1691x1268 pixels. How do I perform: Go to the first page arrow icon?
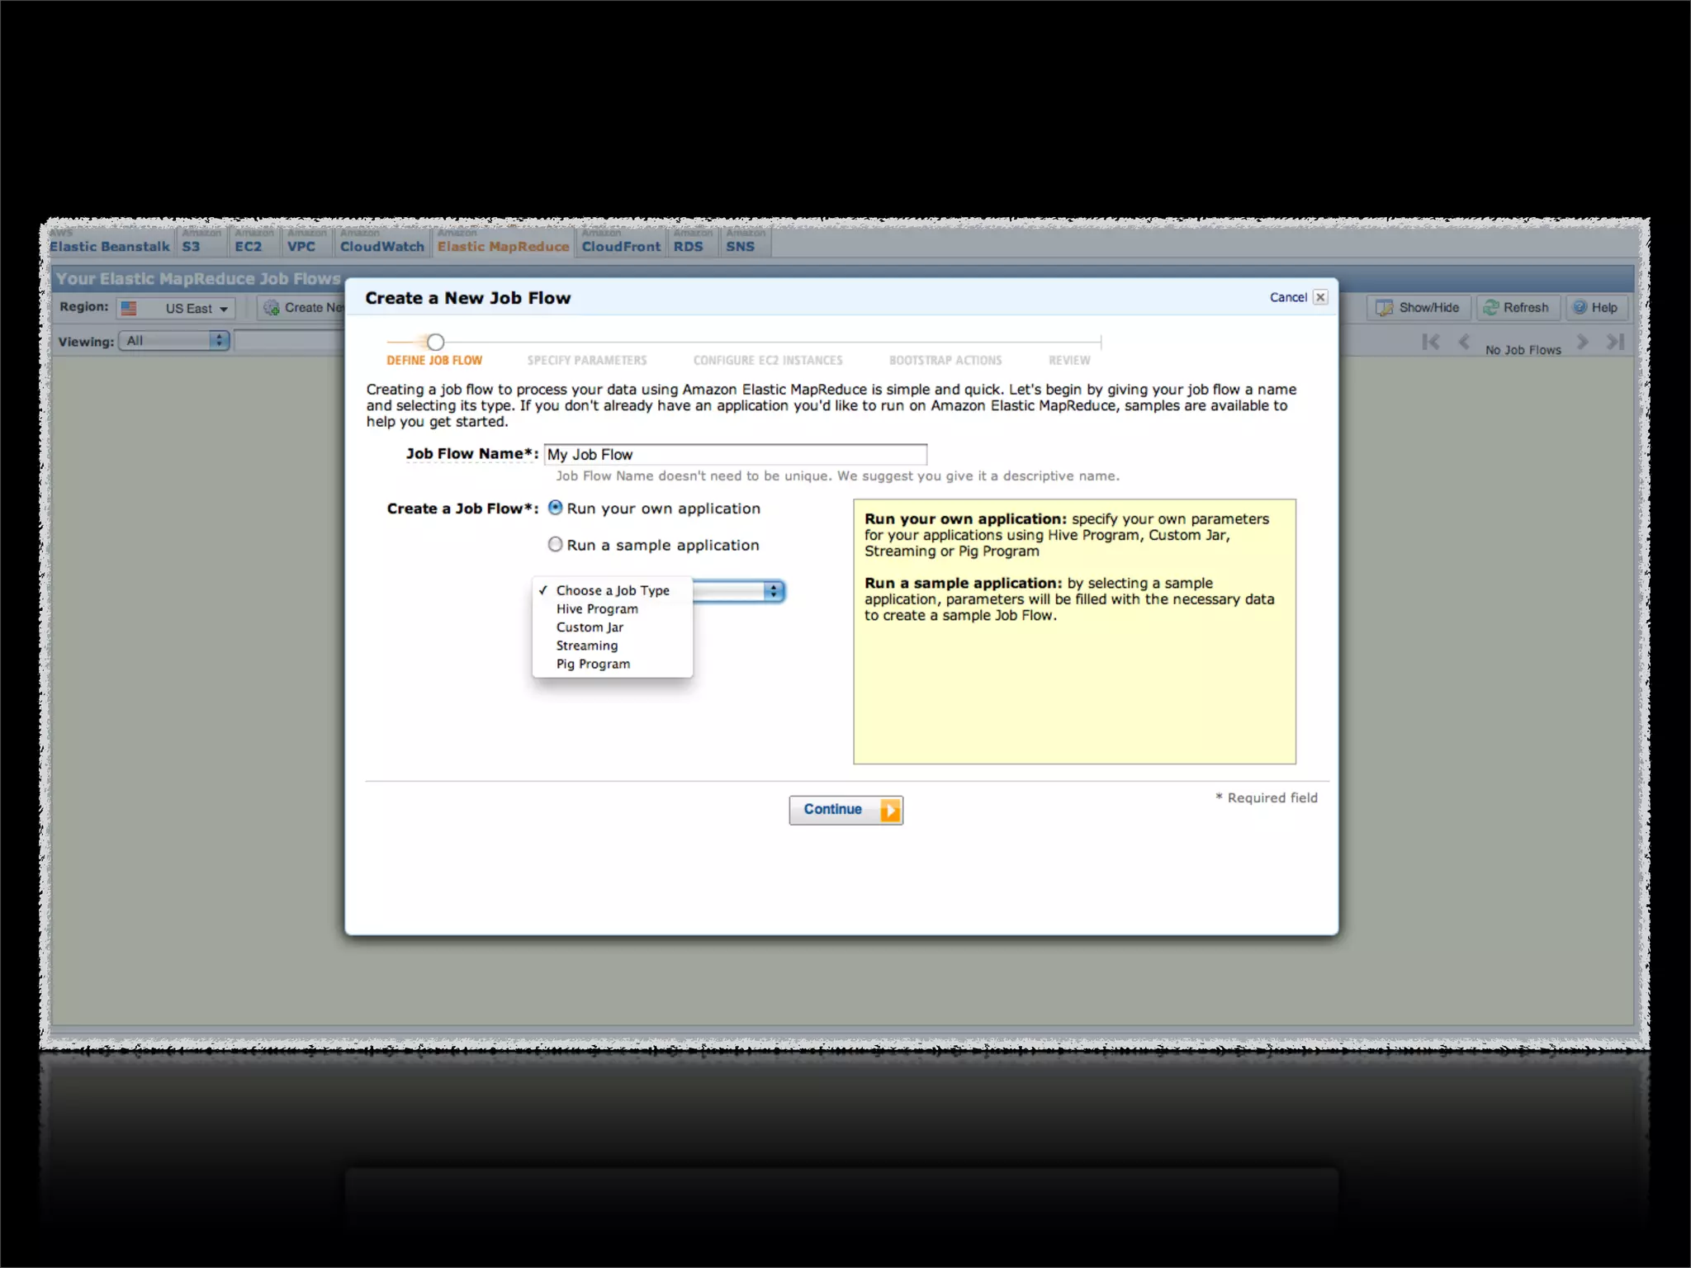(x=1431, y=342)
